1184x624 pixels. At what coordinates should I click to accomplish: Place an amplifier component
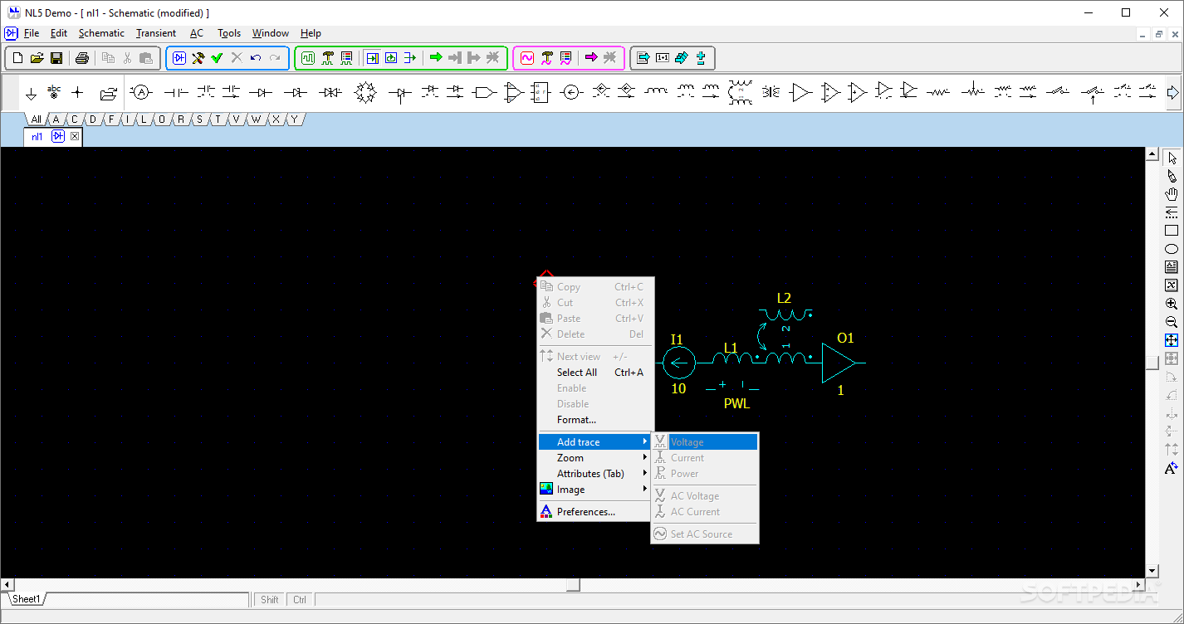pos(800,93)
